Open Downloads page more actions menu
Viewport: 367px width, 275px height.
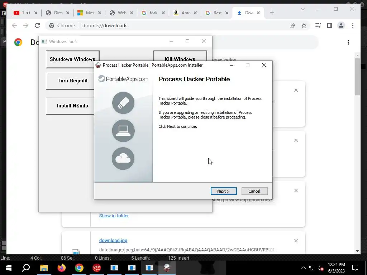pos(348,42)
